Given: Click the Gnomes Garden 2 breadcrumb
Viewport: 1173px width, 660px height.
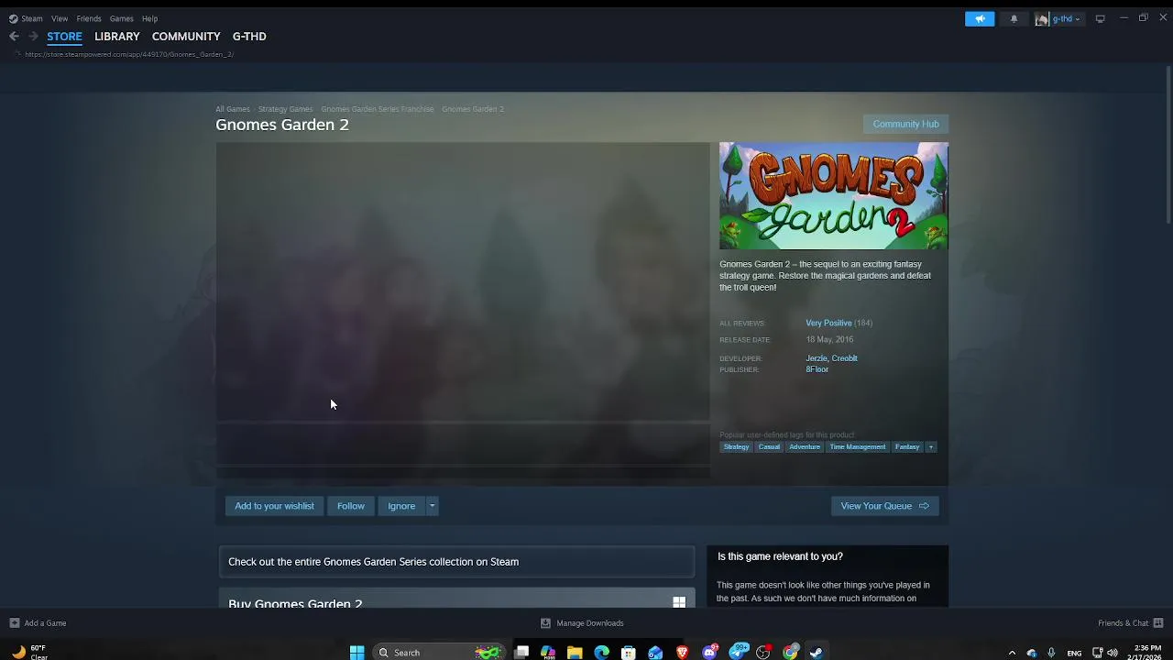Looking at the screenshot, I should point(473,109).
